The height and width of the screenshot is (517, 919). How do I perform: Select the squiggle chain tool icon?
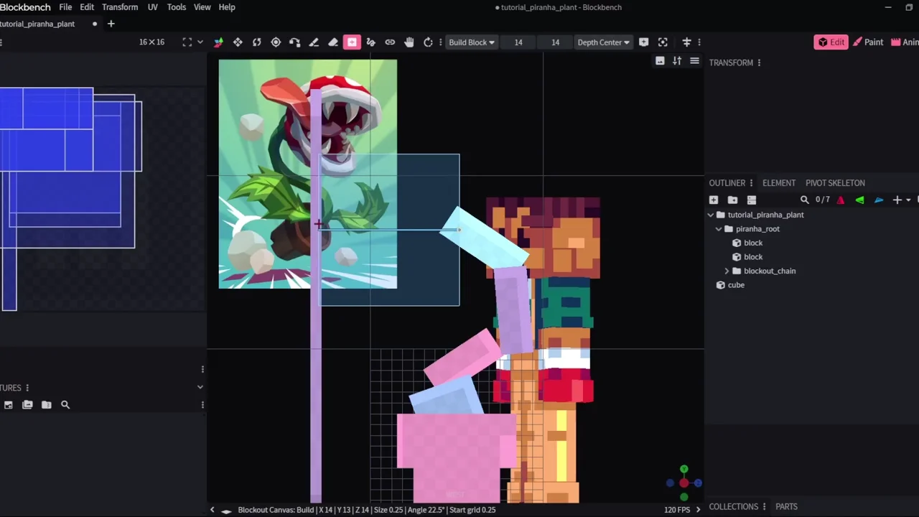tap(370, 42)
